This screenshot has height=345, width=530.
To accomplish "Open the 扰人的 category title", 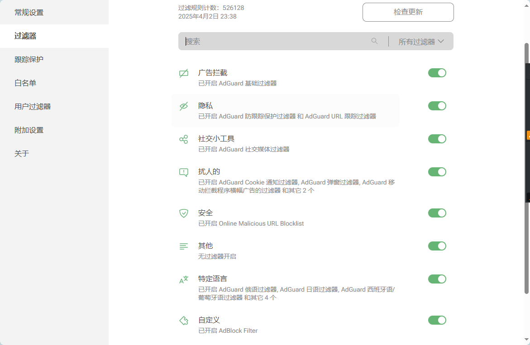I will 209,171.
